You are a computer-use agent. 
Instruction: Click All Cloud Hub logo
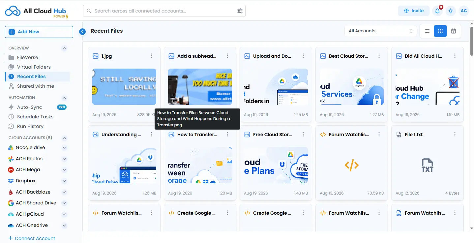click(x=37, y=12)
